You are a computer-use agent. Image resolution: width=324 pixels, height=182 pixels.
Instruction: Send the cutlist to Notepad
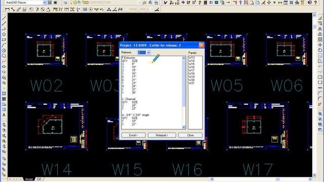(162, 135)
